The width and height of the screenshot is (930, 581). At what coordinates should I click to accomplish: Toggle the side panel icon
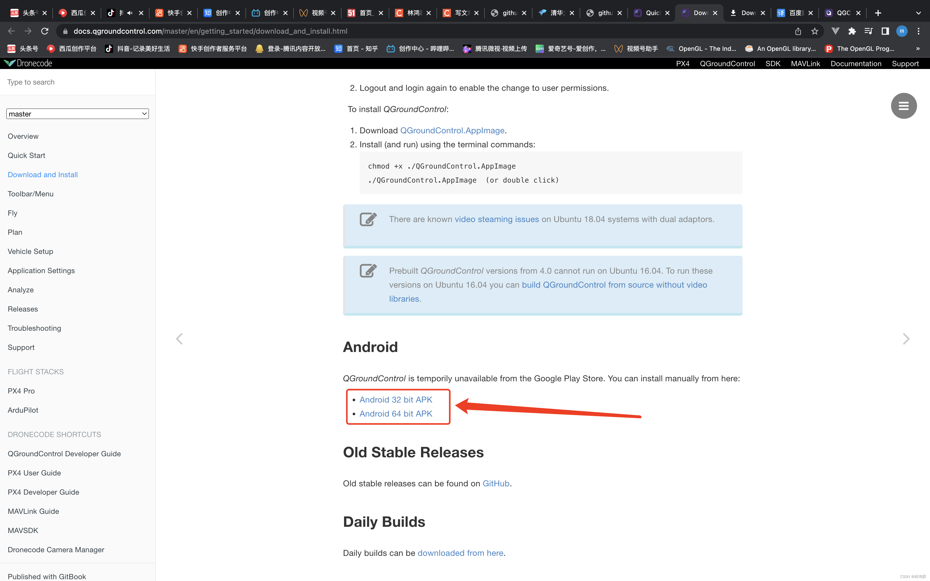885,31
